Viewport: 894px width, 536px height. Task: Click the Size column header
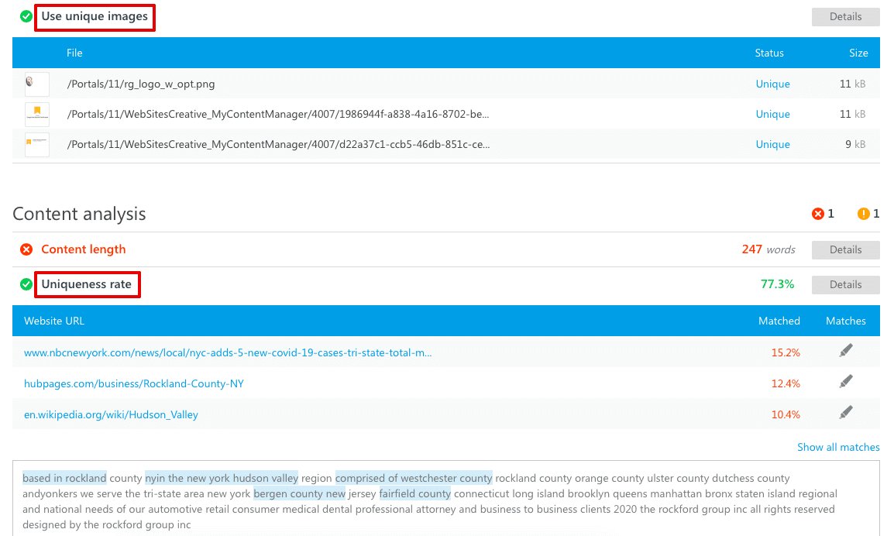pyautogui.click(x=858, y=53)
